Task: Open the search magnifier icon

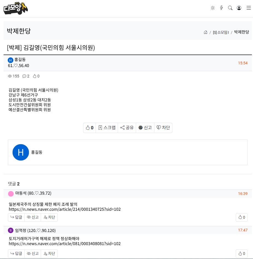Action: (230, 8)
